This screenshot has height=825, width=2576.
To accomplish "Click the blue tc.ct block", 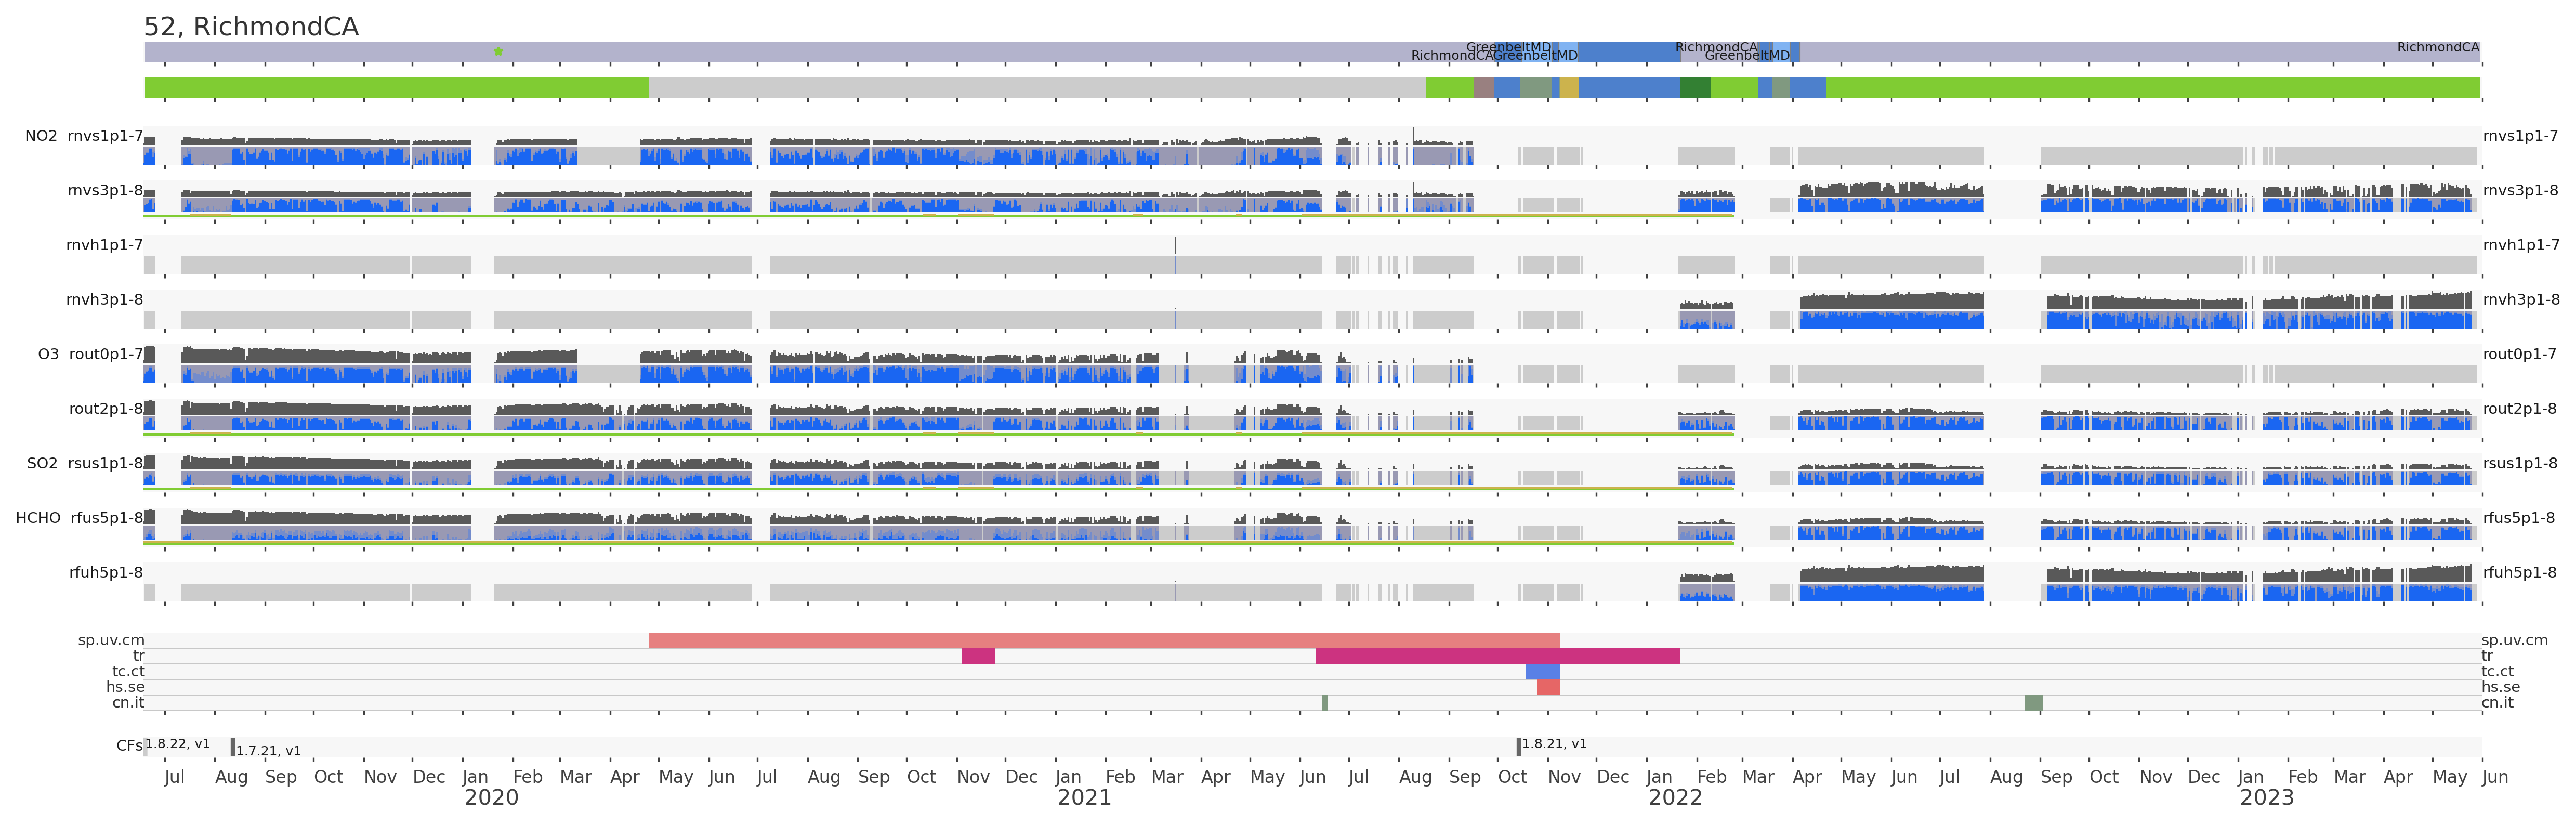I will point(1542,672).
